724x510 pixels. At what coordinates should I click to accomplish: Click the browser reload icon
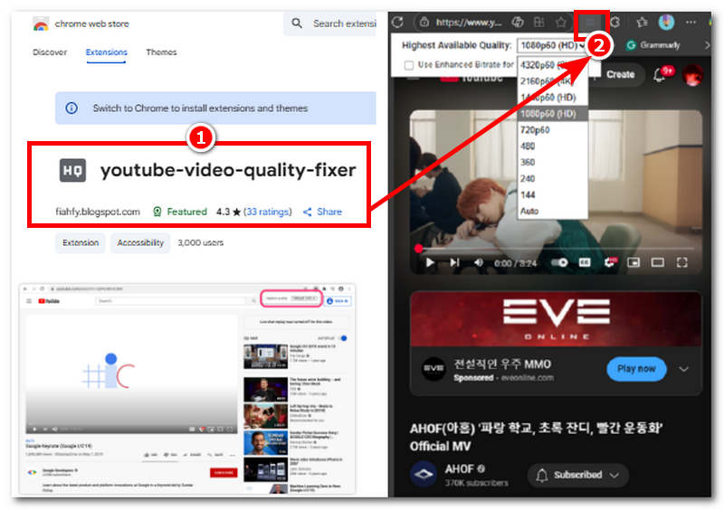click(x=397, y=22)
